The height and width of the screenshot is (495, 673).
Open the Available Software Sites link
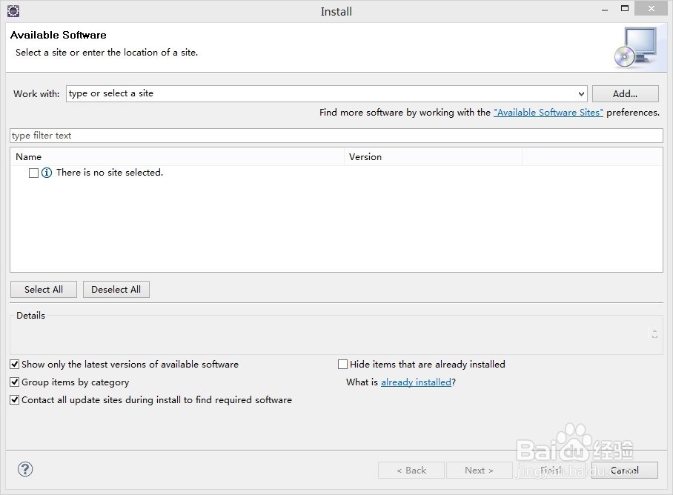(548, 113)
